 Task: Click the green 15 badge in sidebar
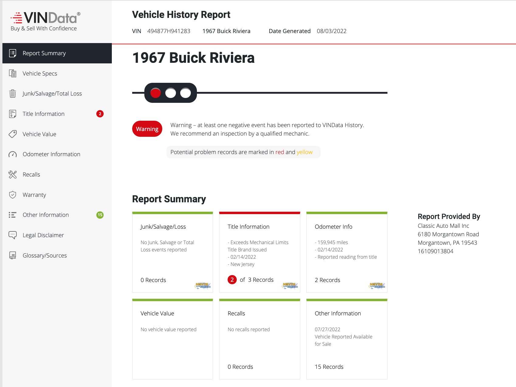(100, 215)
